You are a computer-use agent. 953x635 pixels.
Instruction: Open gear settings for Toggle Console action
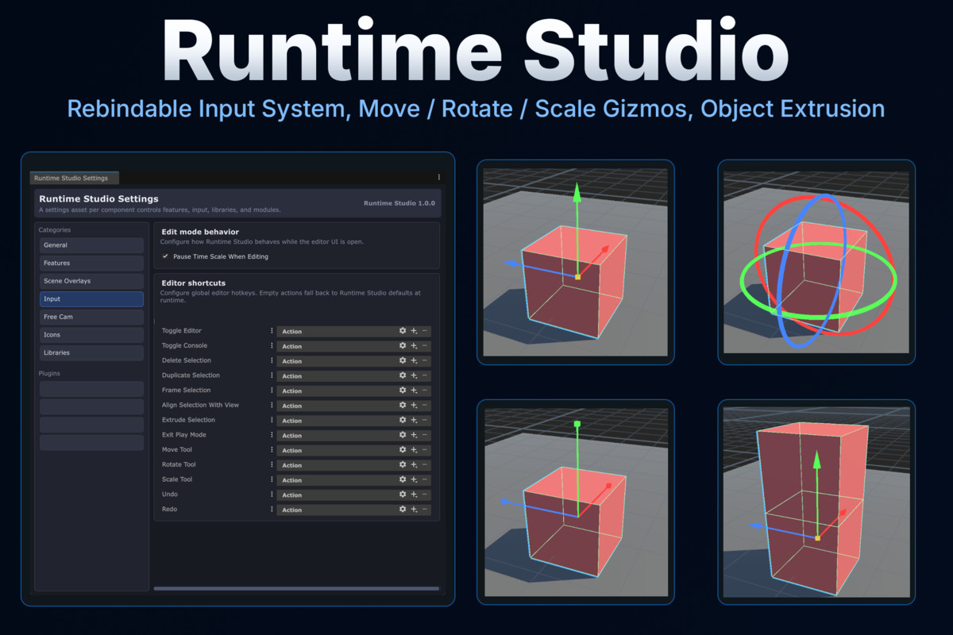pyautogui.click(x=403, y=346)
